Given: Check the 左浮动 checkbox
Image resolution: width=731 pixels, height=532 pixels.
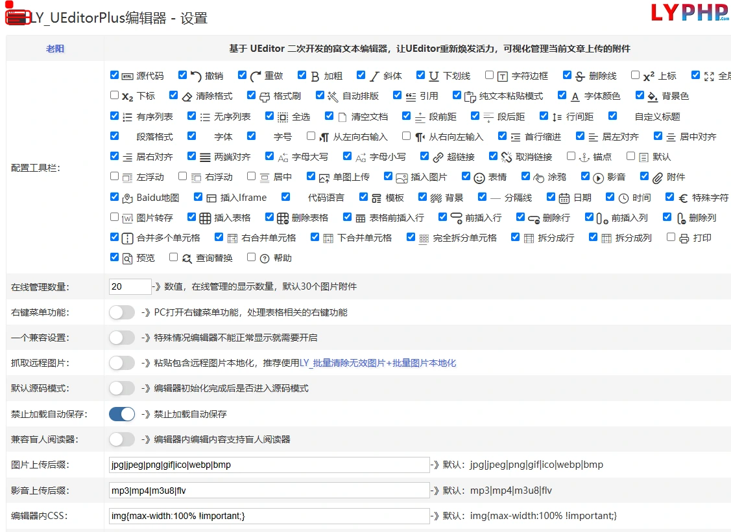Looking at the screenshot, I should pos(114,176).
